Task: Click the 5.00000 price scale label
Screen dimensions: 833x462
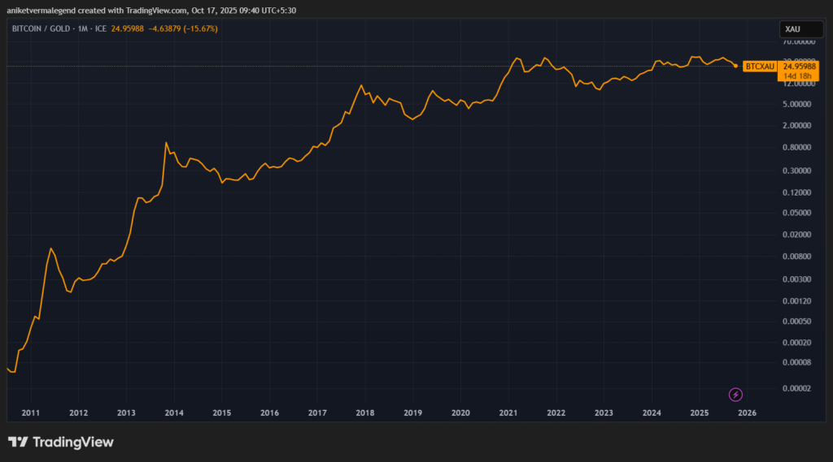Action: coord(798,104)
